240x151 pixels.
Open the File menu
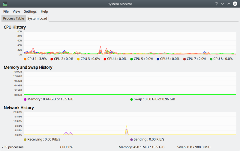pos(6,11)
